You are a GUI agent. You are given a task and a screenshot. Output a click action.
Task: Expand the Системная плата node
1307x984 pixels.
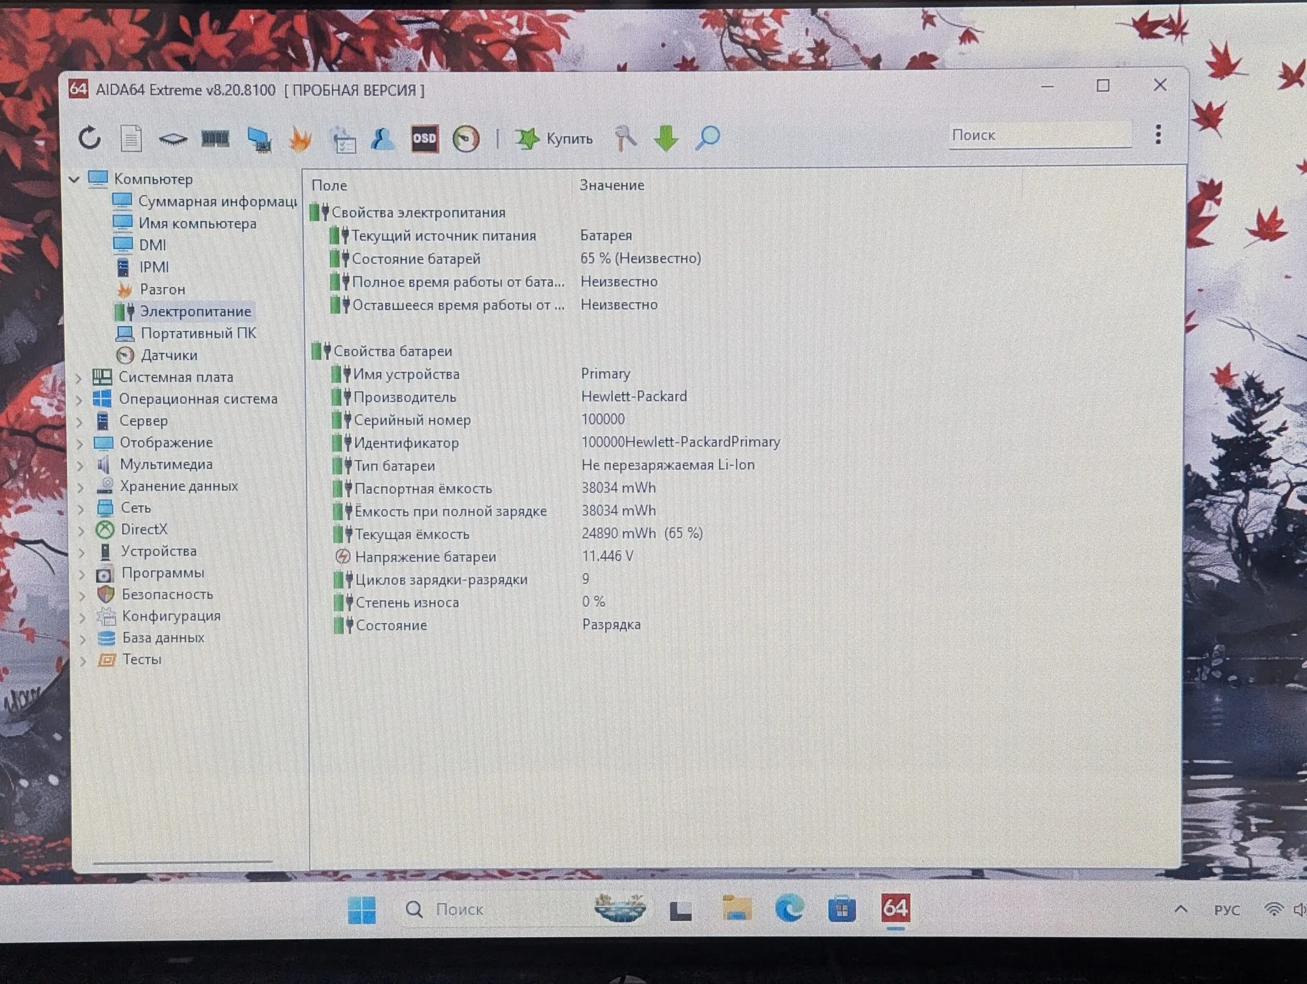78,378
